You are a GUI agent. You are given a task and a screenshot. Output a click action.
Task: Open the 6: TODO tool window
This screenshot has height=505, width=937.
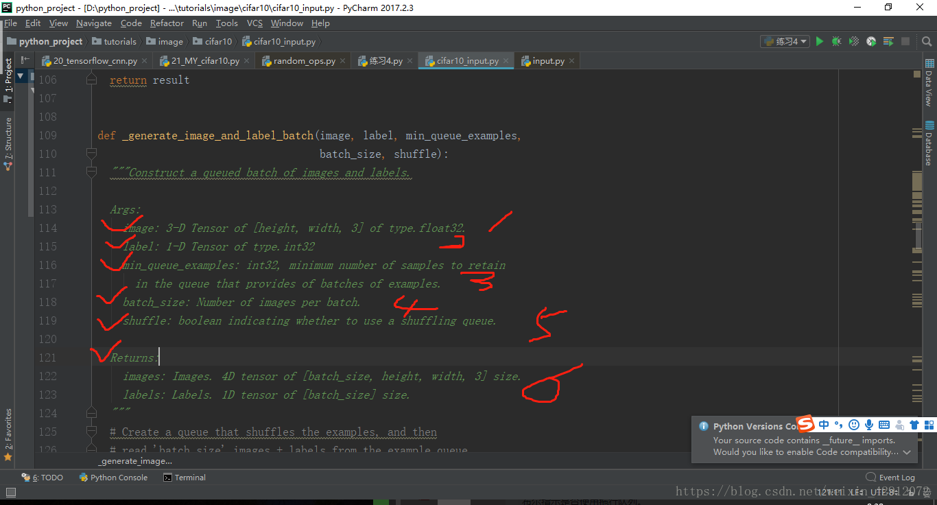tap(43, 478)
